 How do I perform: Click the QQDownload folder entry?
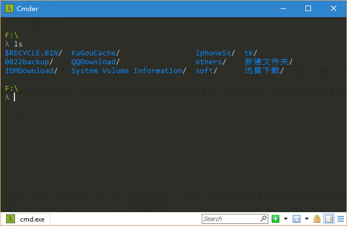(x=93, y=61)
